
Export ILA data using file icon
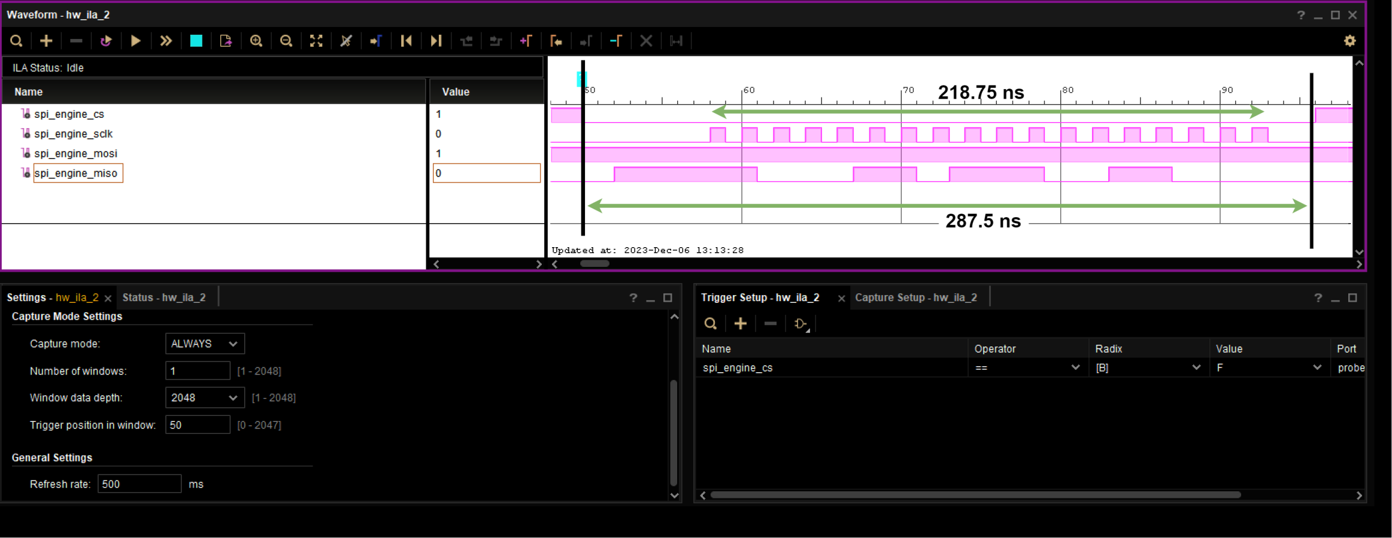tap(226, 41)
